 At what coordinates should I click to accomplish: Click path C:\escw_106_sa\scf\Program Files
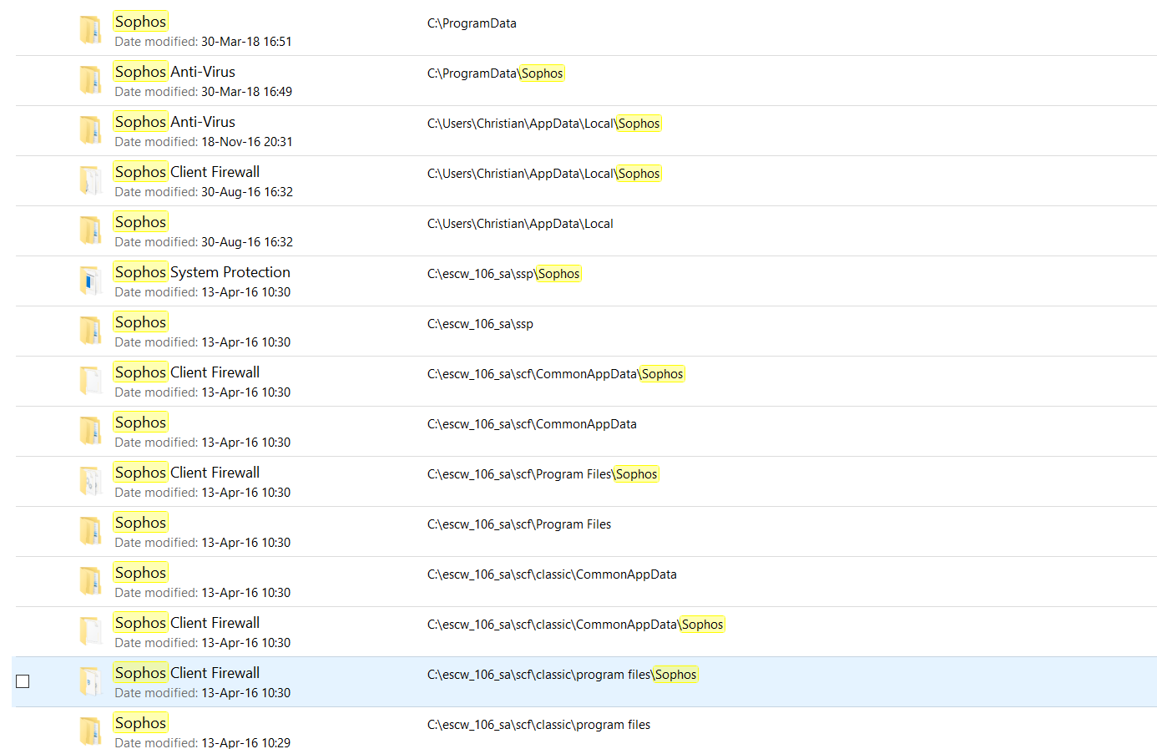pos(519,524)
